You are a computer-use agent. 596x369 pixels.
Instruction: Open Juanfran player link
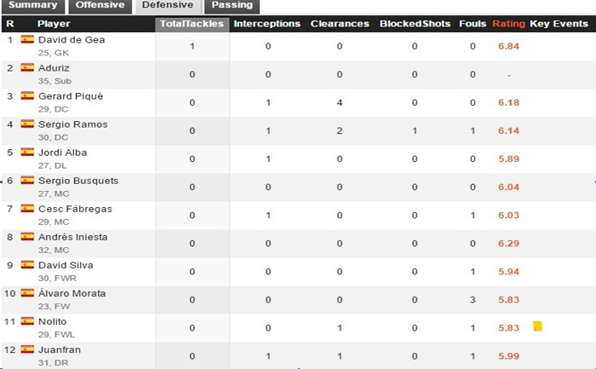pos(60,349)
